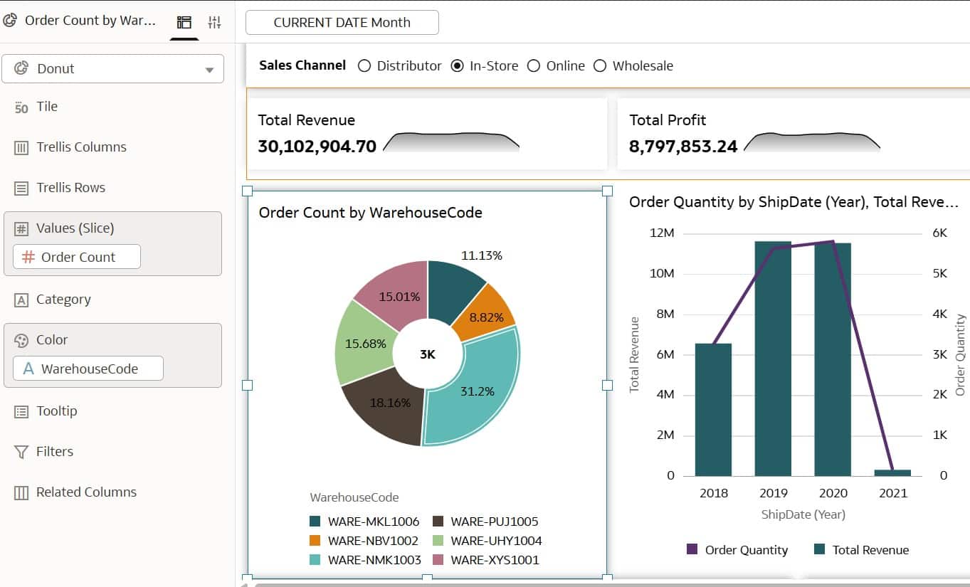Screen dimensions: 970x587
Task: Click the Related Columns icon
Action: (21, 492)
